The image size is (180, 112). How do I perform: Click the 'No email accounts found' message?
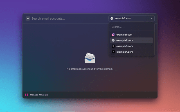pos(90,69)
